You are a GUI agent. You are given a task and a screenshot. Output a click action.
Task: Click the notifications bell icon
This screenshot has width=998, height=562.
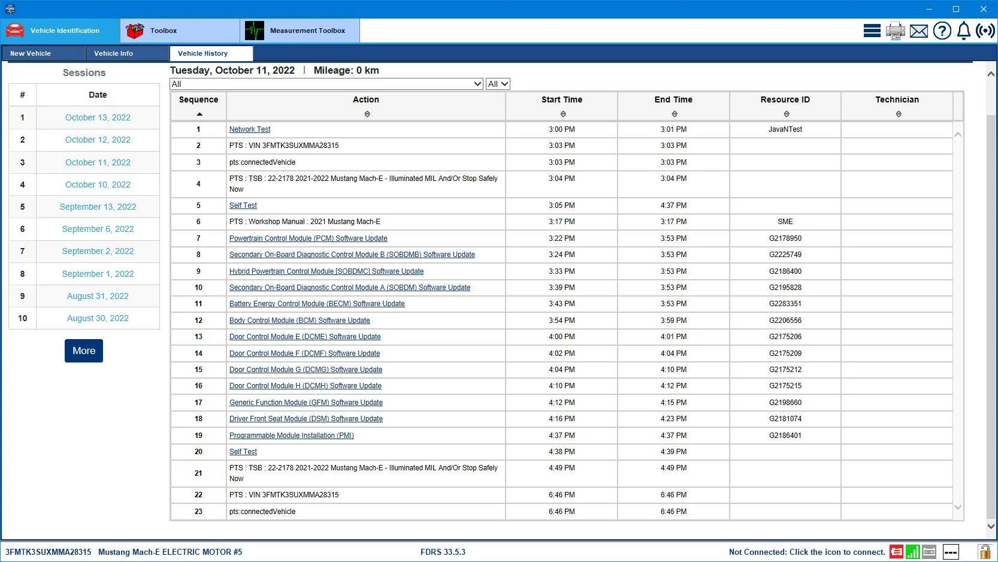tap(964, 31)
